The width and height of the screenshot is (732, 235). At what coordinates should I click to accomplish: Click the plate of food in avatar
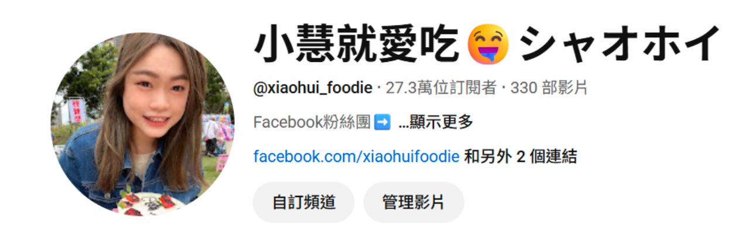pyautogui.click(x=146, y=203)
